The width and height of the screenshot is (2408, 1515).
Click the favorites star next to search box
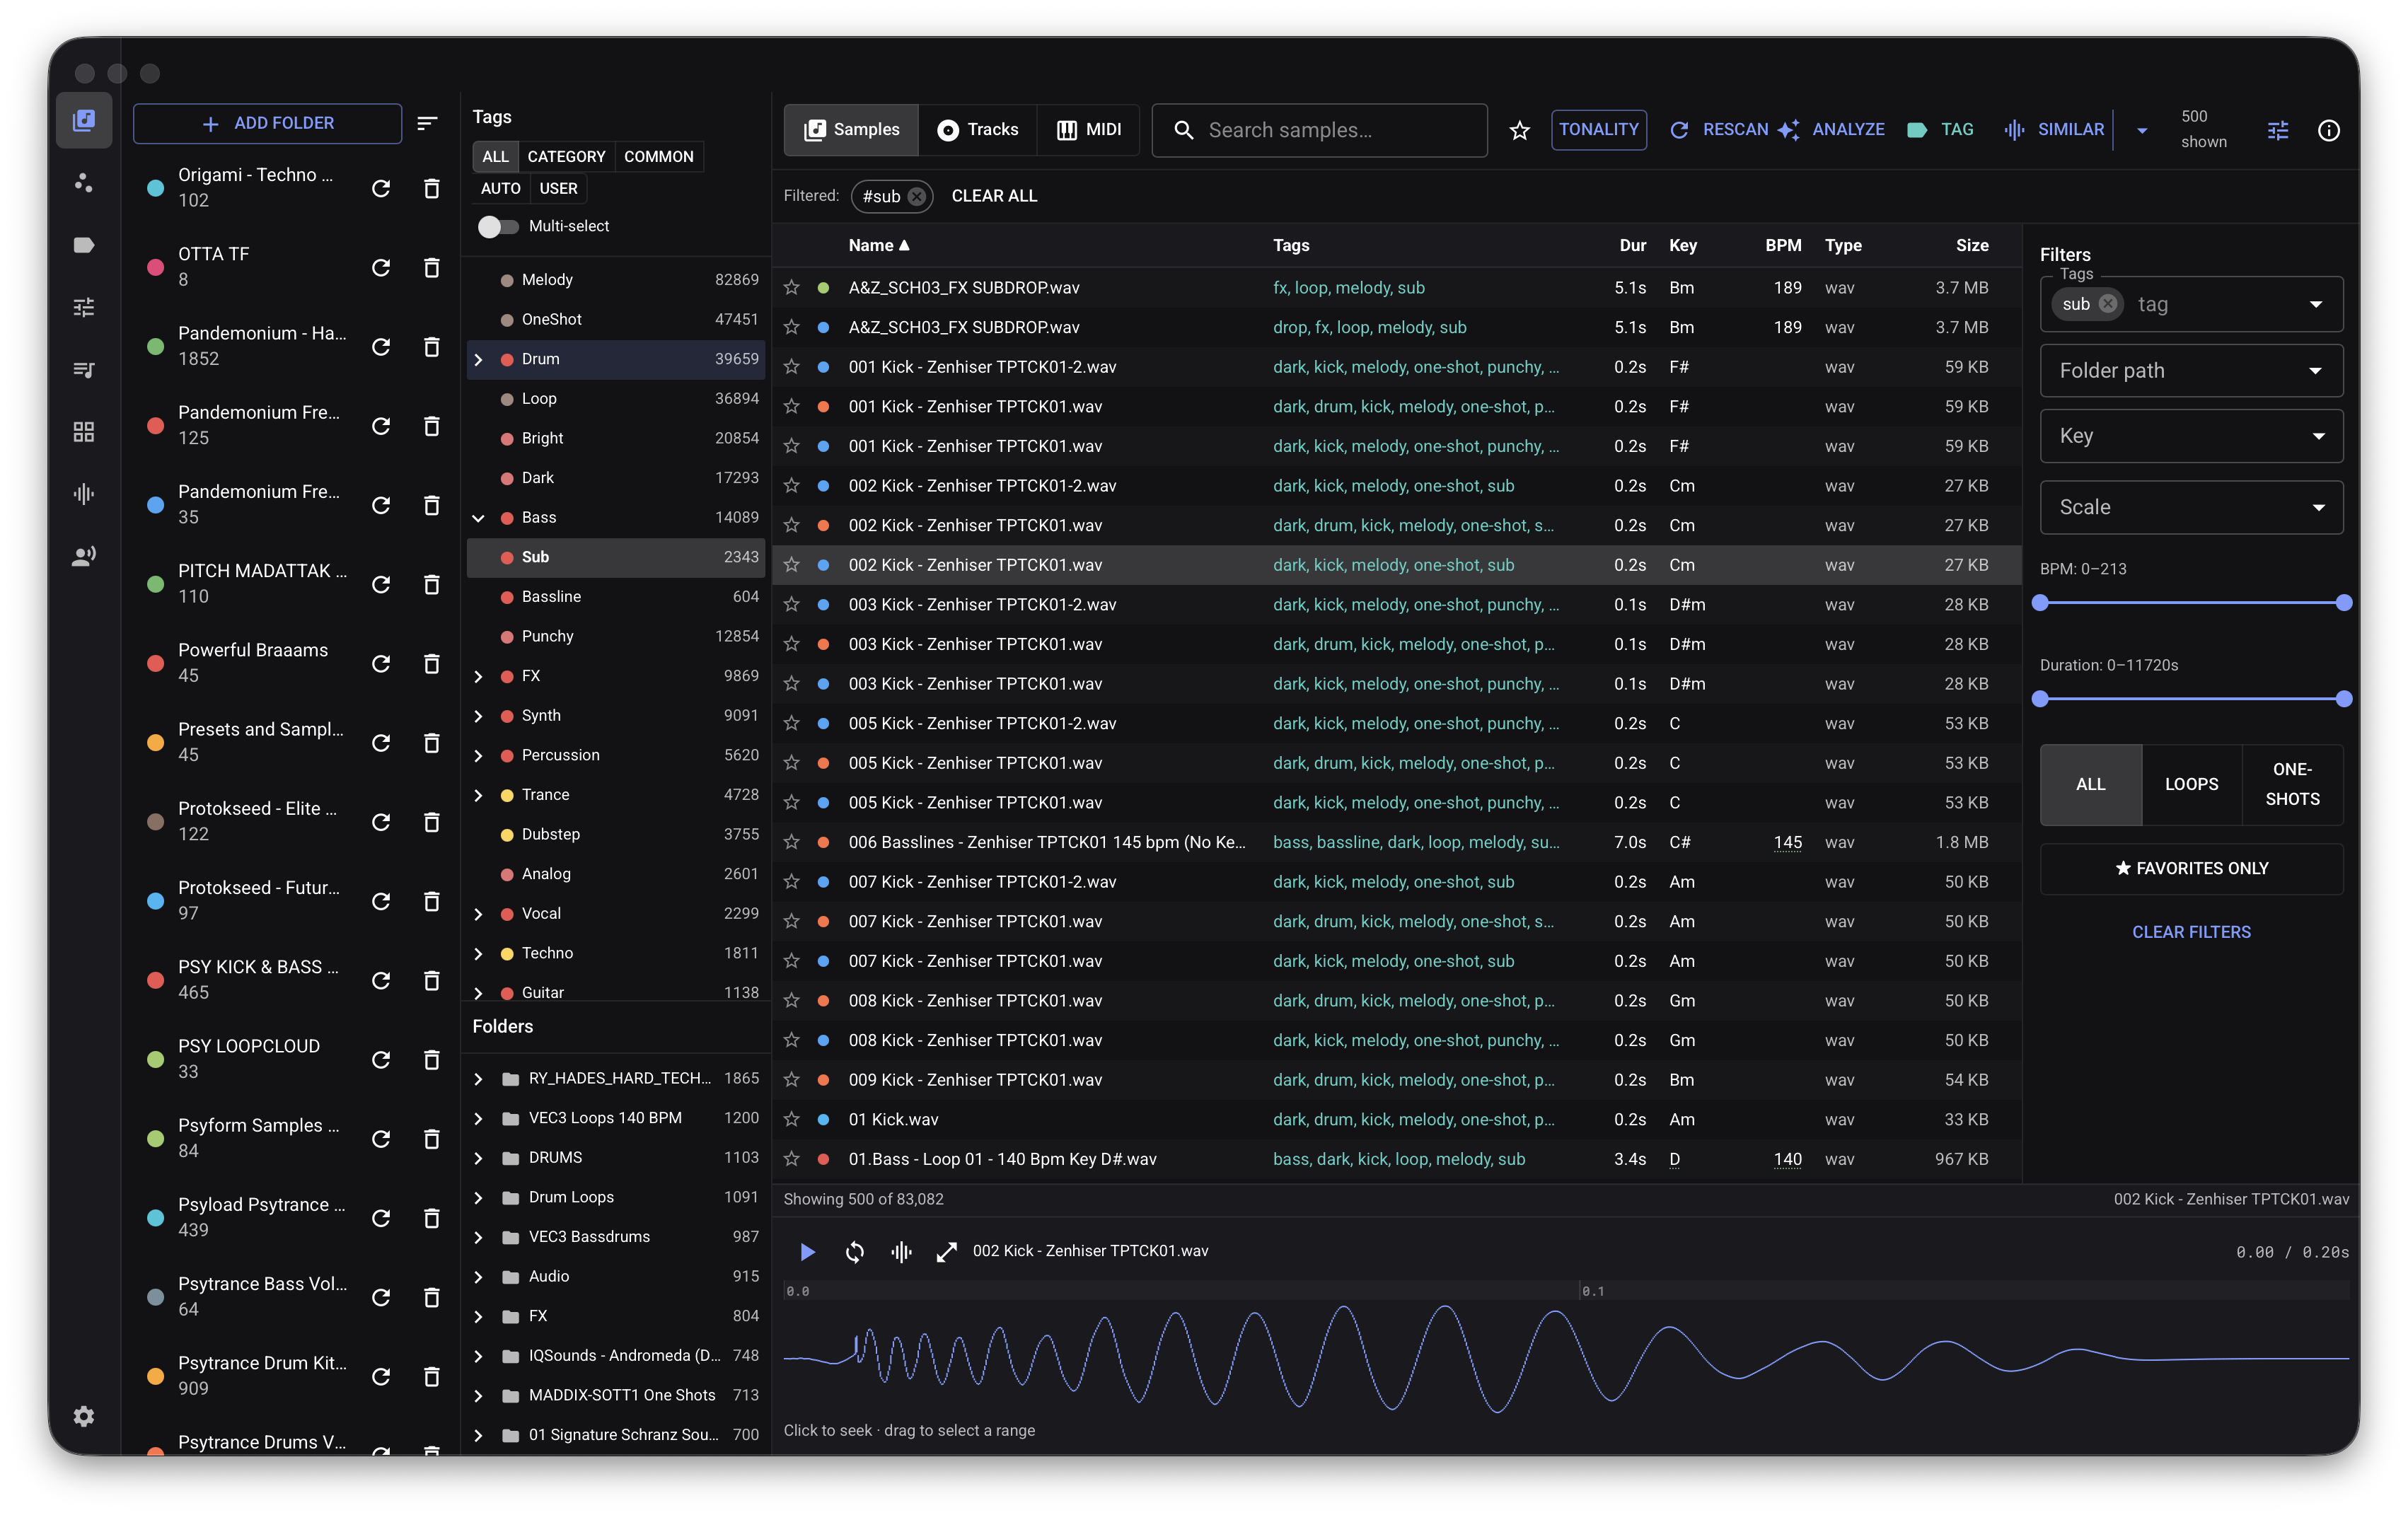(x=1519, y=130)
